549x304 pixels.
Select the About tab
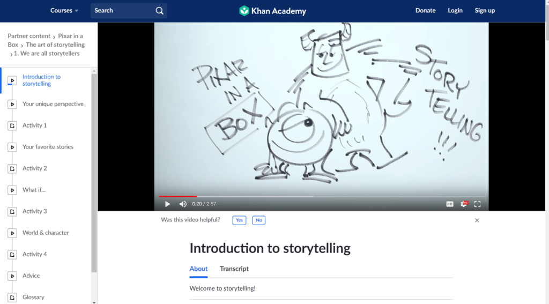coord(198,269)
